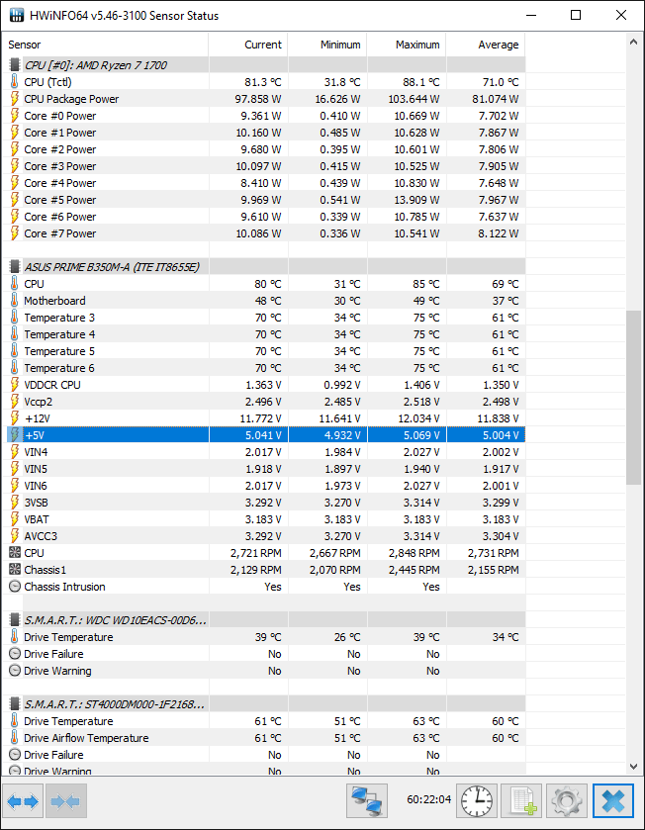
Task: Click the fan icon for CPU RPM row
Action: coord(15,553)
